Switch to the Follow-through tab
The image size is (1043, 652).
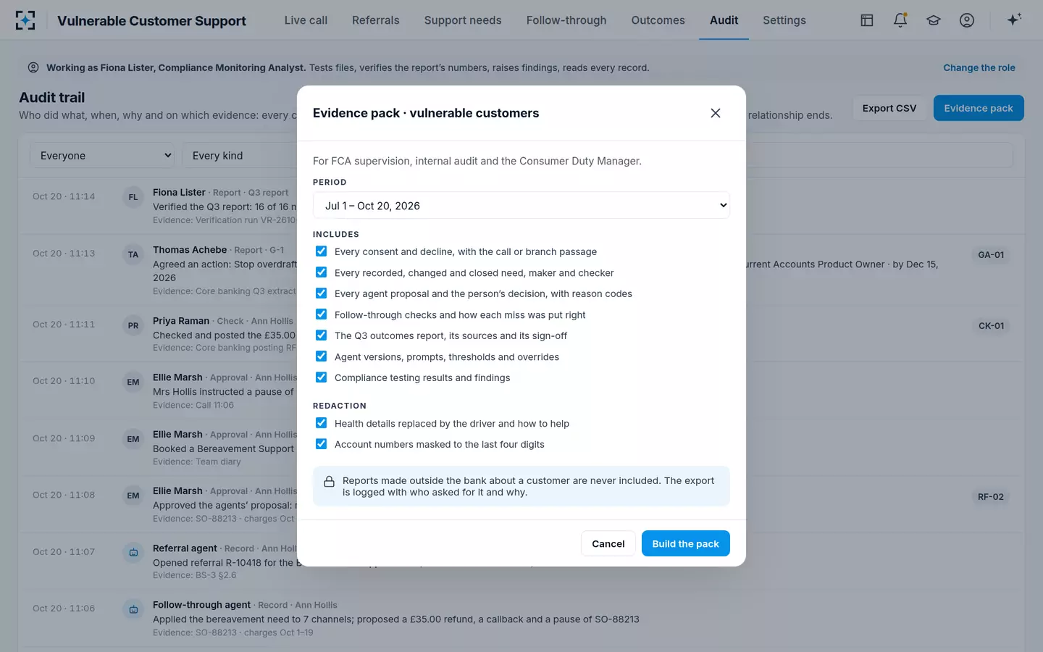click(x=566, y=20)
